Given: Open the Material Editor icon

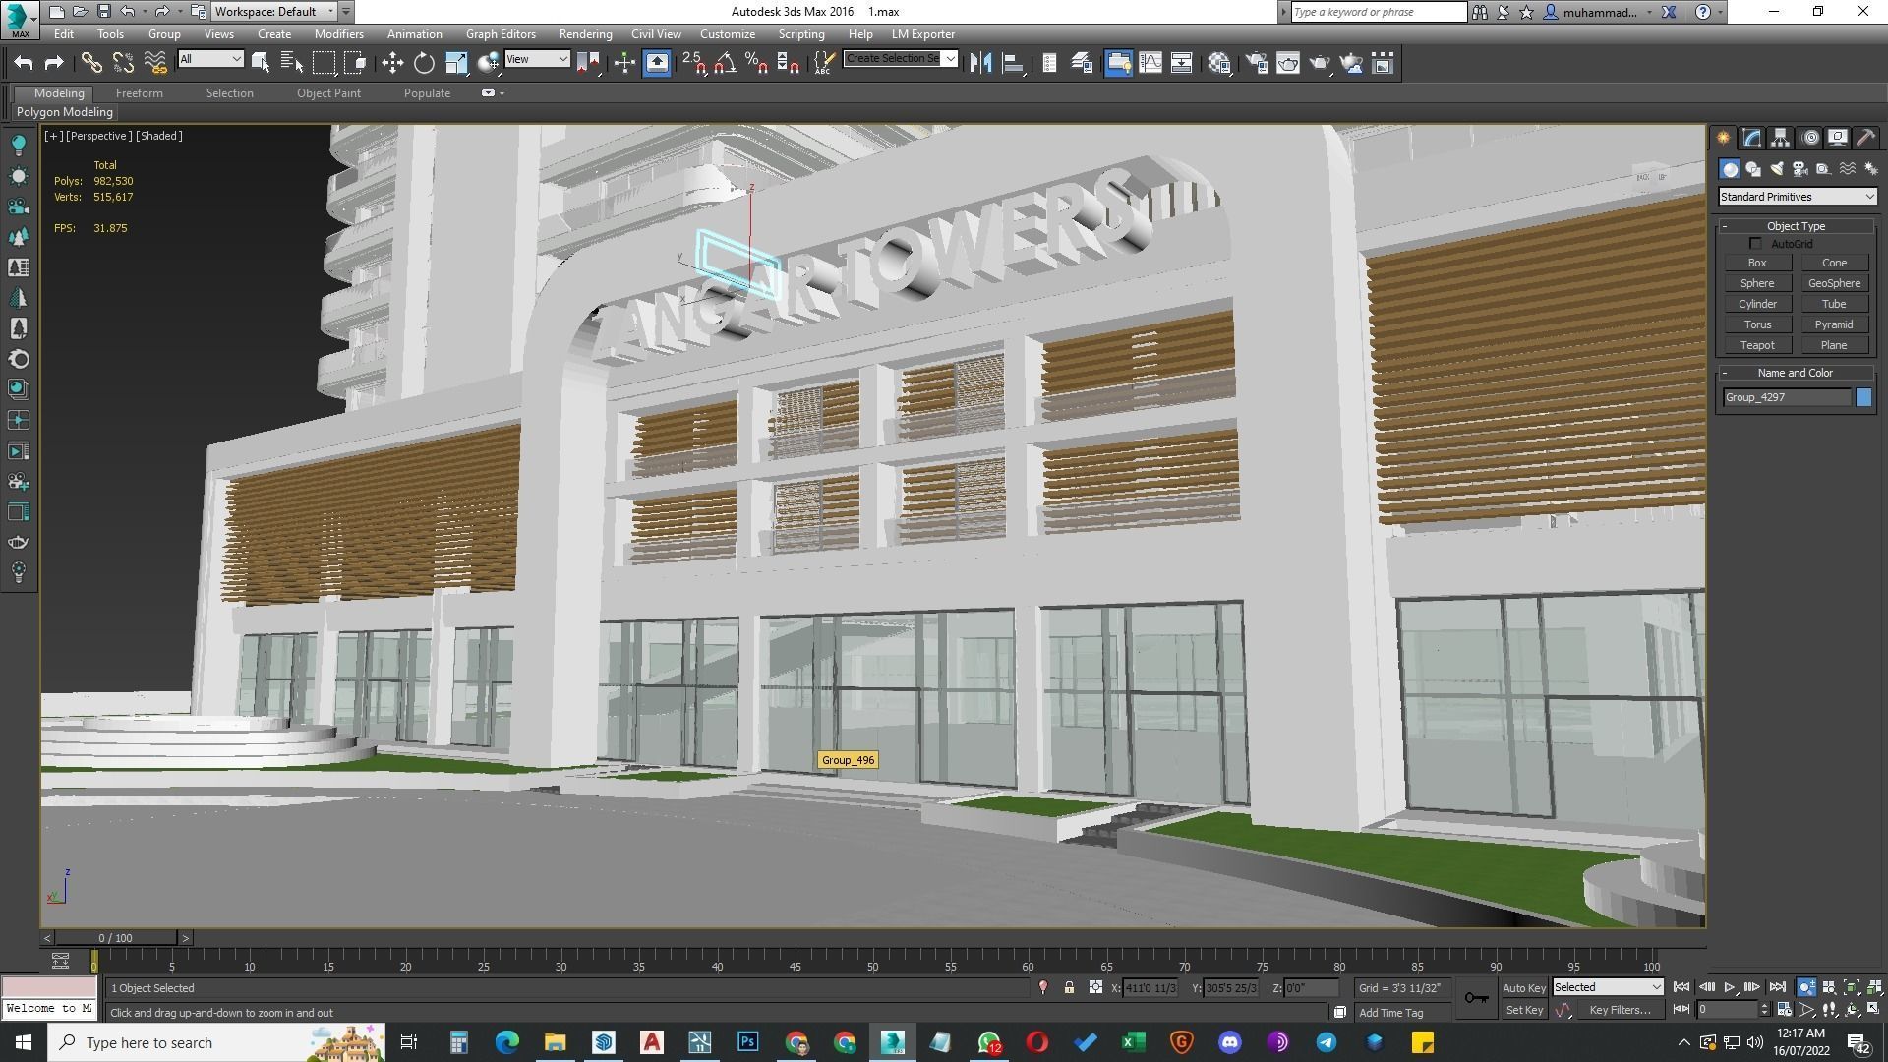Looking at the screenshot, I should pyautogui.click(x=1219, y=63).
